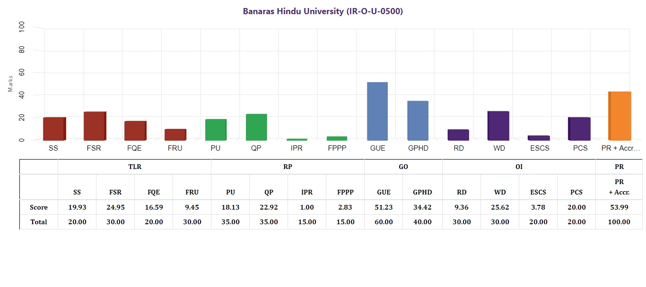The image size is (646, 287).
Task: Click y-axis tick label 100
Action: 22,27
